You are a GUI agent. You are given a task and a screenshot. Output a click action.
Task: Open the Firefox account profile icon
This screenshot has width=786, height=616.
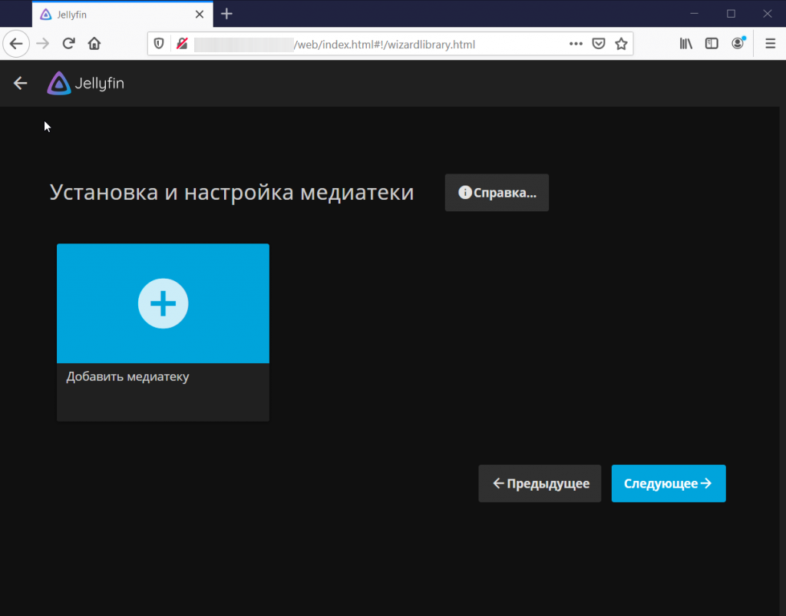738,44
